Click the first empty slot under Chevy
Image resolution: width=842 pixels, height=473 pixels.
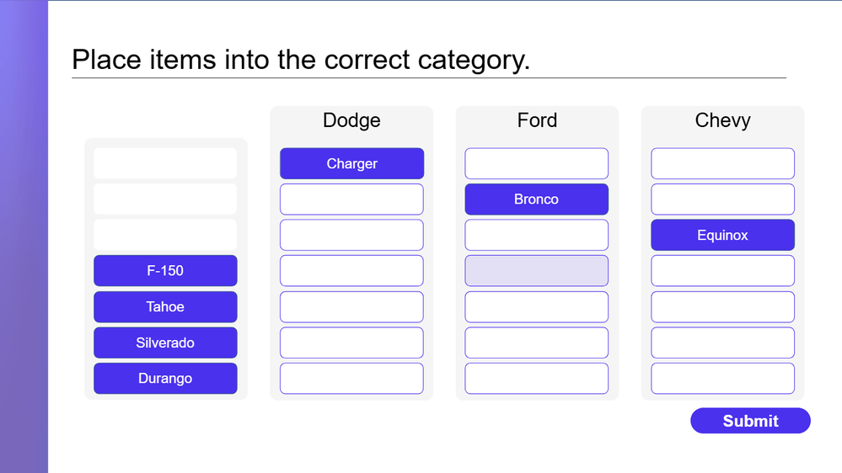[x=722, y=164]
